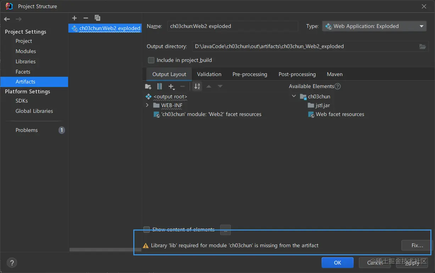Select Web facet resources in Available Elements

pyautogui.click(x=336, y=114)
